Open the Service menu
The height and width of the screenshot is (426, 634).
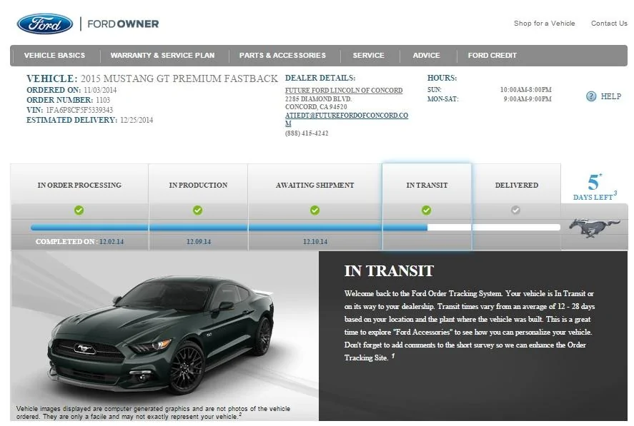point(368,56)
